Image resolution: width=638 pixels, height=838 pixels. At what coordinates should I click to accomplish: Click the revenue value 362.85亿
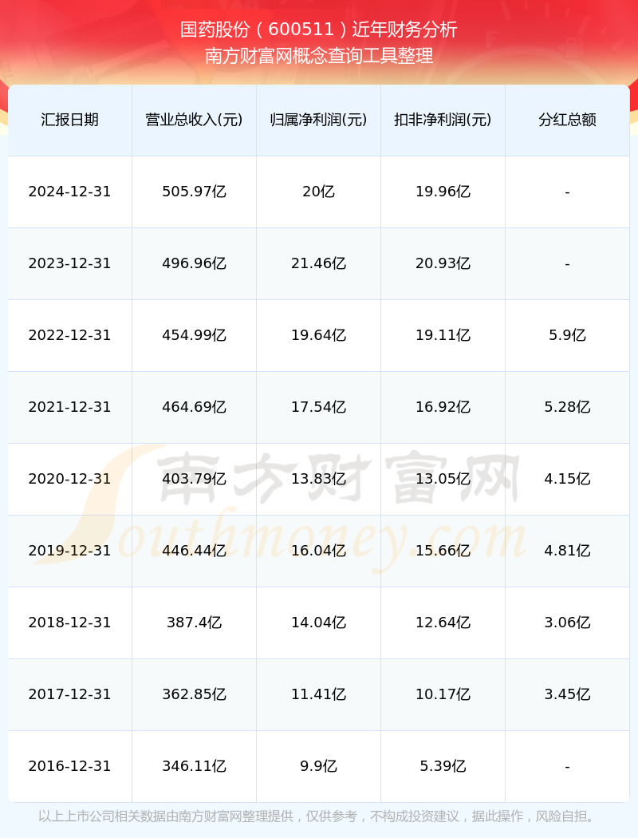pos(195,694)
